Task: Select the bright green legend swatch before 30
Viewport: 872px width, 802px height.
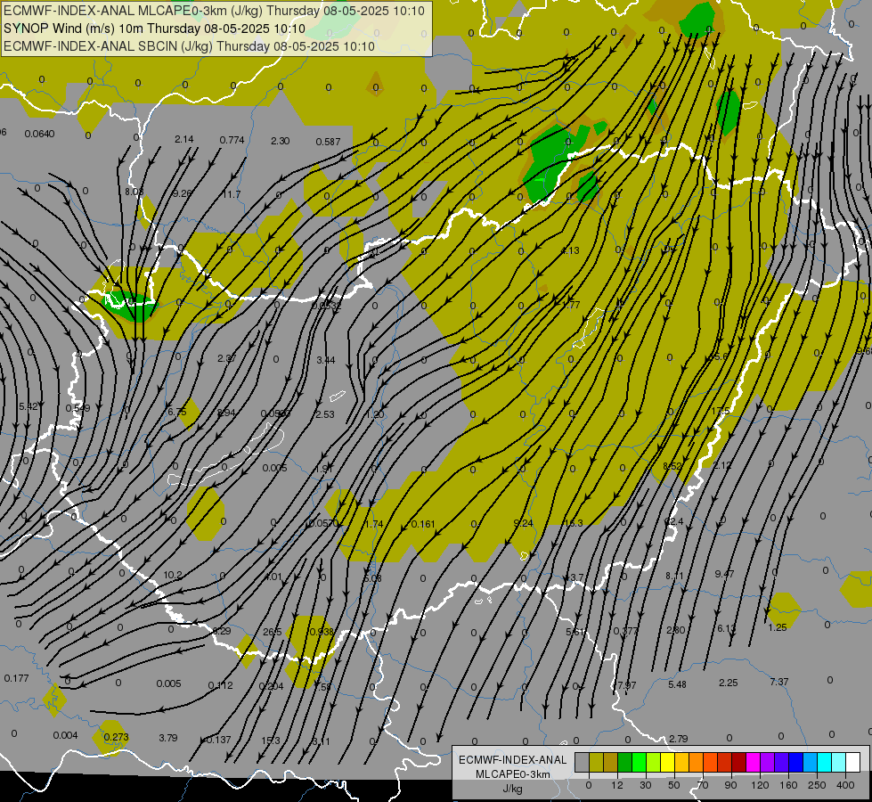Action: [639, 762]
